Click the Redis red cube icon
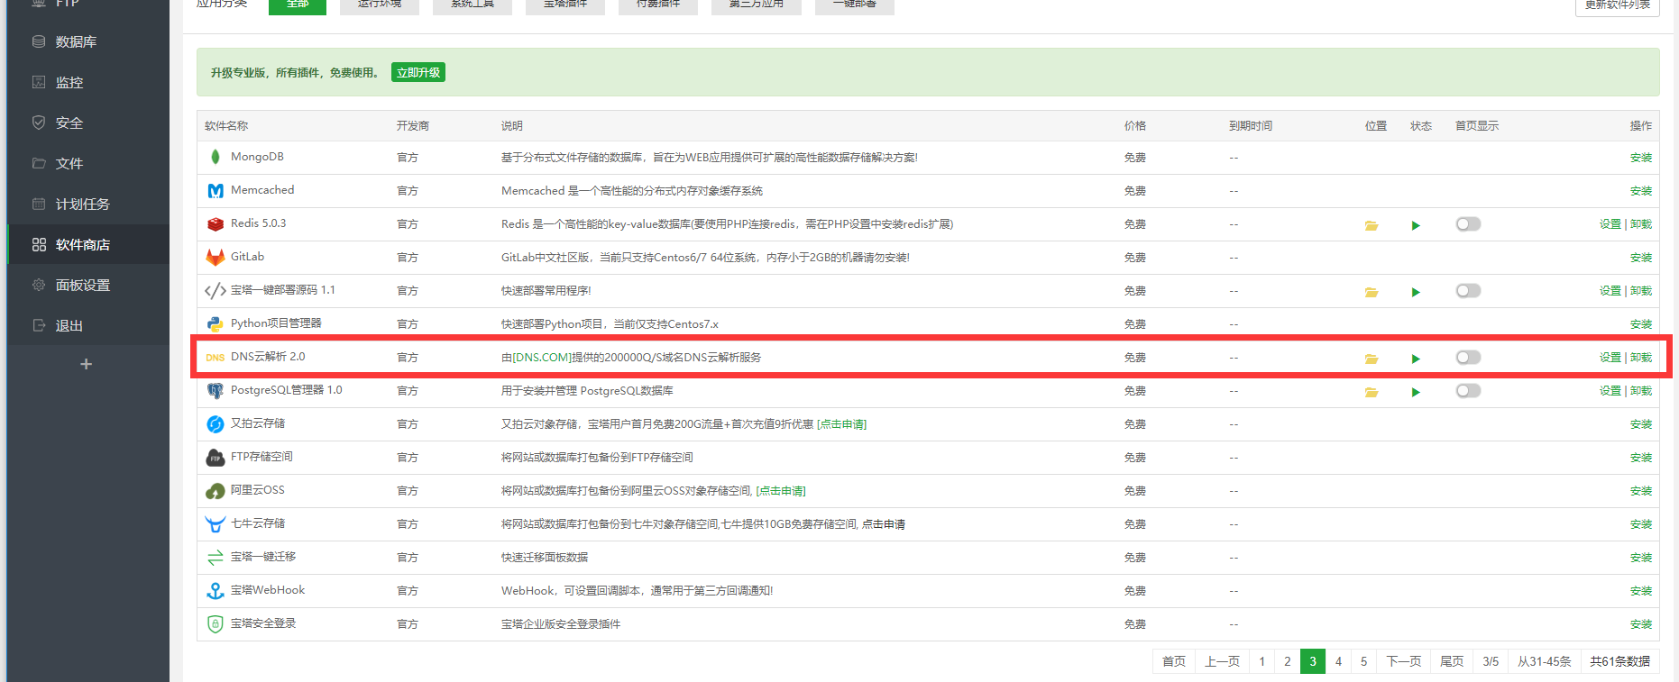Image resolution: width=1679 pixels, height=682 pixels. [x=215, y=223]
